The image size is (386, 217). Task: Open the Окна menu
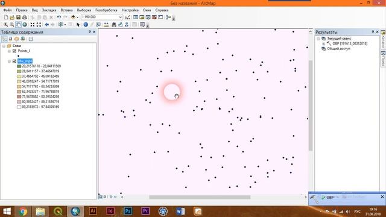point(147,10)
